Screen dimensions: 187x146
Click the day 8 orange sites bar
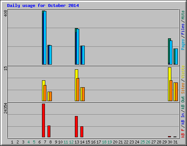coord(50,96)
